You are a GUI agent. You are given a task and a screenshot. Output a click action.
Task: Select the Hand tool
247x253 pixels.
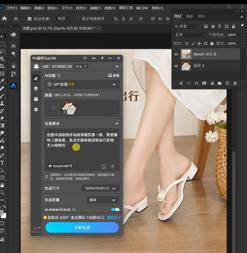(x=2, y=185)
